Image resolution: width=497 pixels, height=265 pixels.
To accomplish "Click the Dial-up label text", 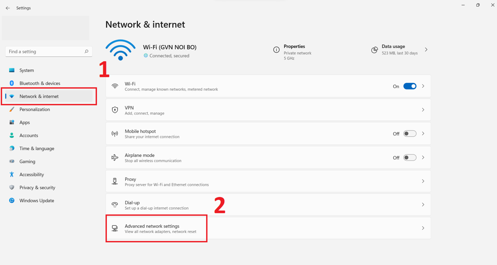I will point(132,202).
